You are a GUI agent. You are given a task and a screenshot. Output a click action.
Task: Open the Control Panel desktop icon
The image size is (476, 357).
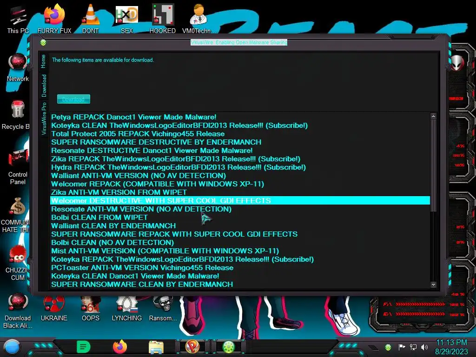coord(18,167)
